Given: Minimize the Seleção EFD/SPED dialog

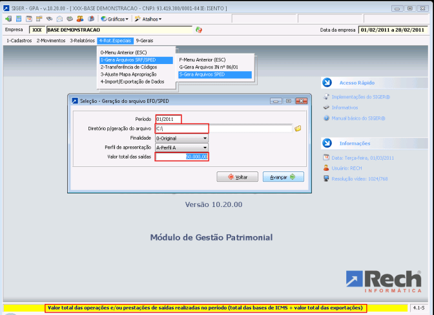Looking at the screenshot, I should click(276, 101).
